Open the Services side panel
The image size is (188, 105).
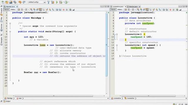(1, 27)
